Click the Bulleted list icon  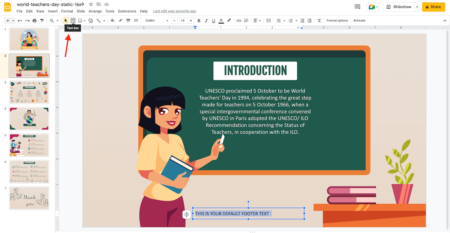tap(279, 21)
